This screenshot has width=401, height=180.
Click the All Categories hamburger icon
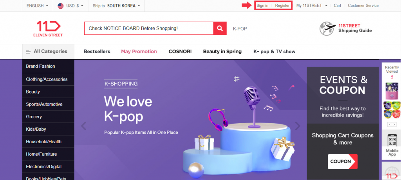coord(28,52)
